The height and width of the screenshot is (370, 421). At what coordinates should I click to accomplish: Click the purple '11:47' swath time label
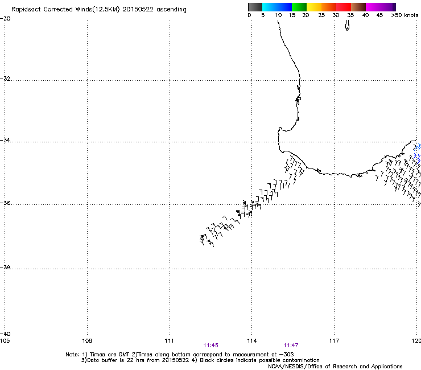(291, 346)
